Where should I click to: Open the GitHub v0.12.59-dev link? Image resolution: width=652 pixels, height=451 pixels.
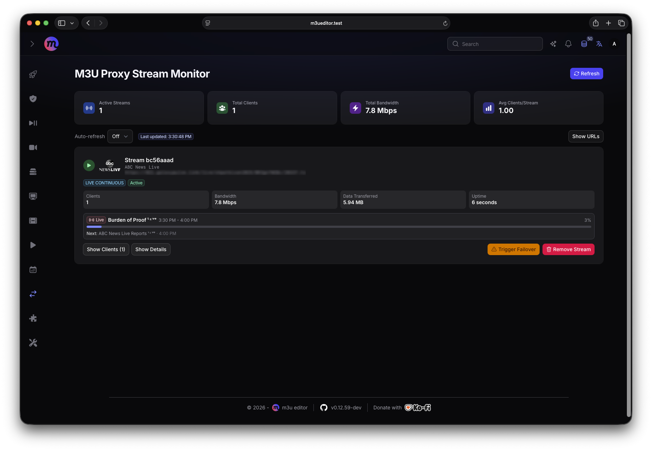341,408
